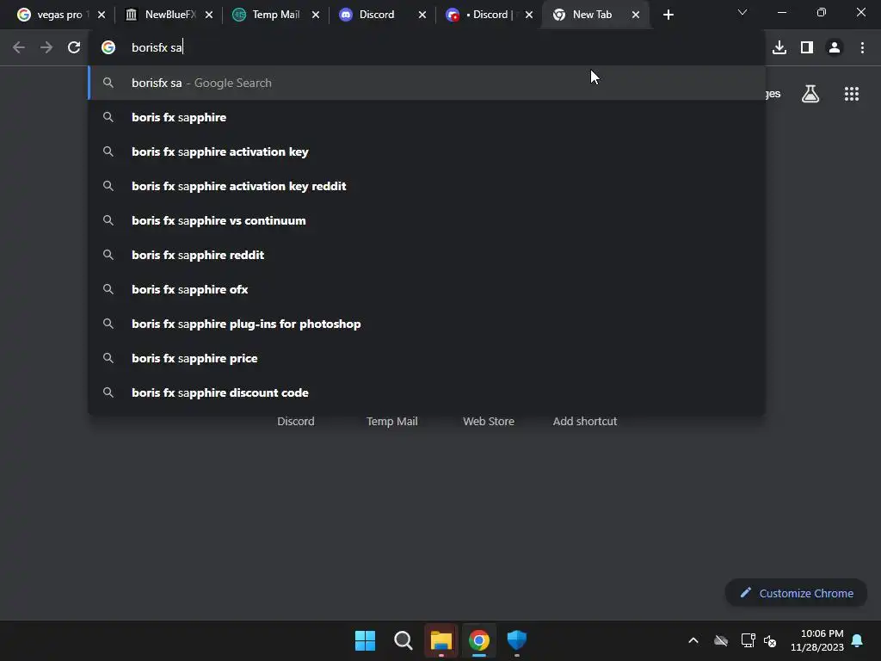Pick 'boris fx sapphire activation key' suggestion

pos(427,151)
